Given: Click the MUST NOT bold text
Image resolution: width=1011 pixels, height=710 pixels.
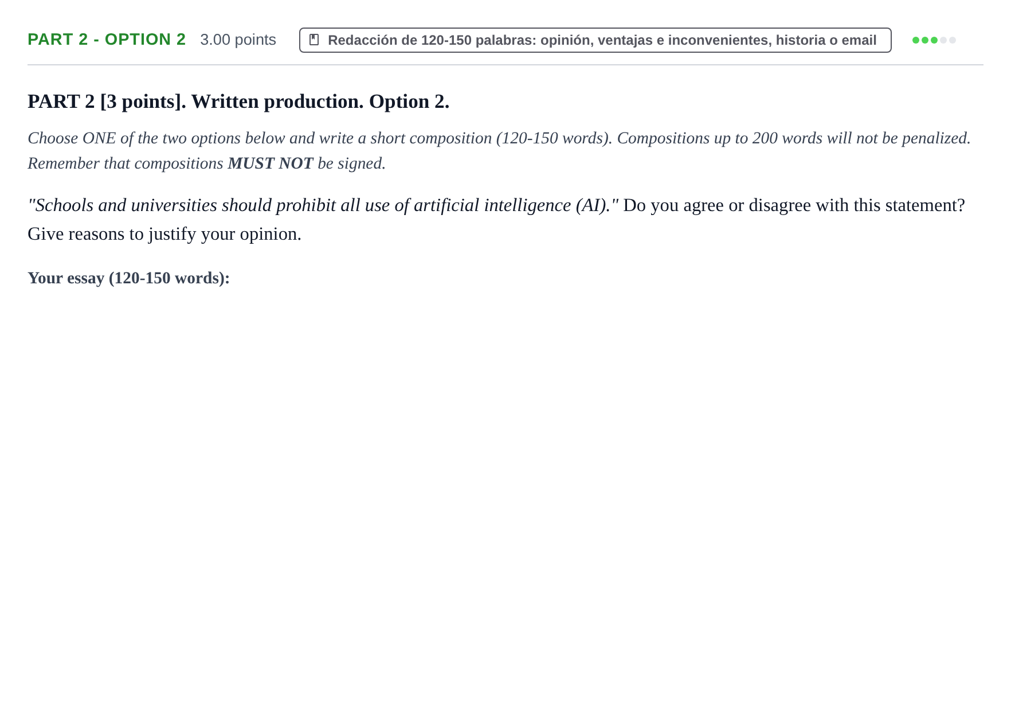Looking at the screenshot, I should [x=271, y=163].
